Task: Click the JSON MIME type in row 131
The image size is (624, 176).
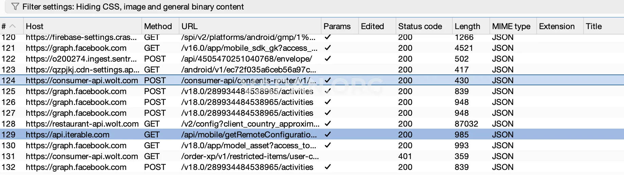Action: point(503,156)
